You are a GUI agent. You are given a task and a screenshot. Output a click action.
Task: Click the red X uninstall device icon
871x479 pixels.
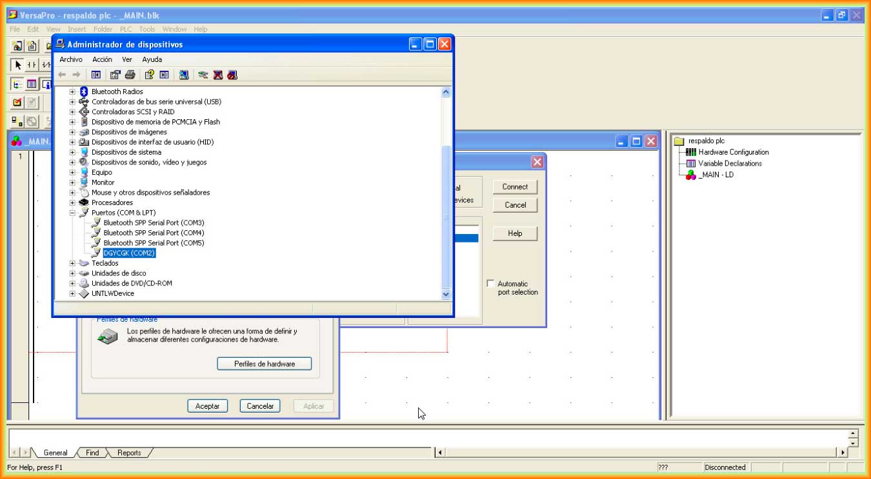218,75
